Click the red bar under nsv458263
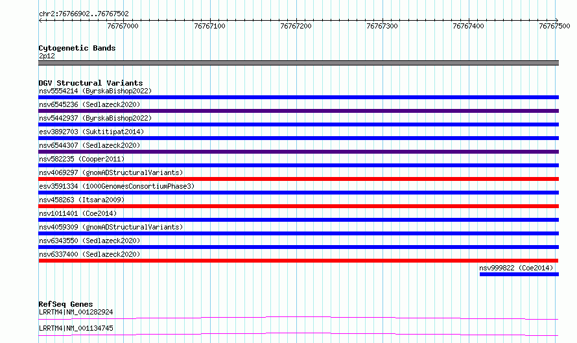 tap(298, 206)
